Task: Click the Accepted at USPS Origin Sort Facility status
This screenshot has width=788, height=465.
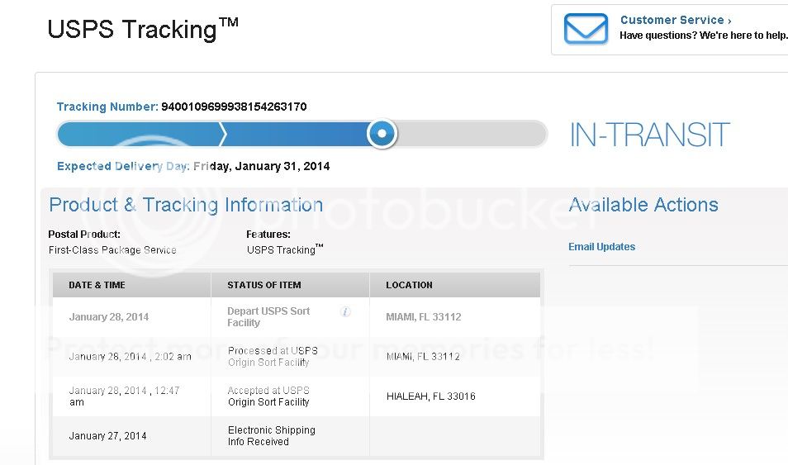Action: [x=268, y=396]
